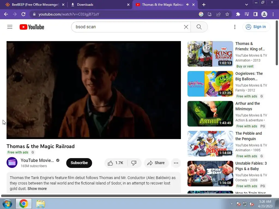Clear the search box text

(186, 27)
